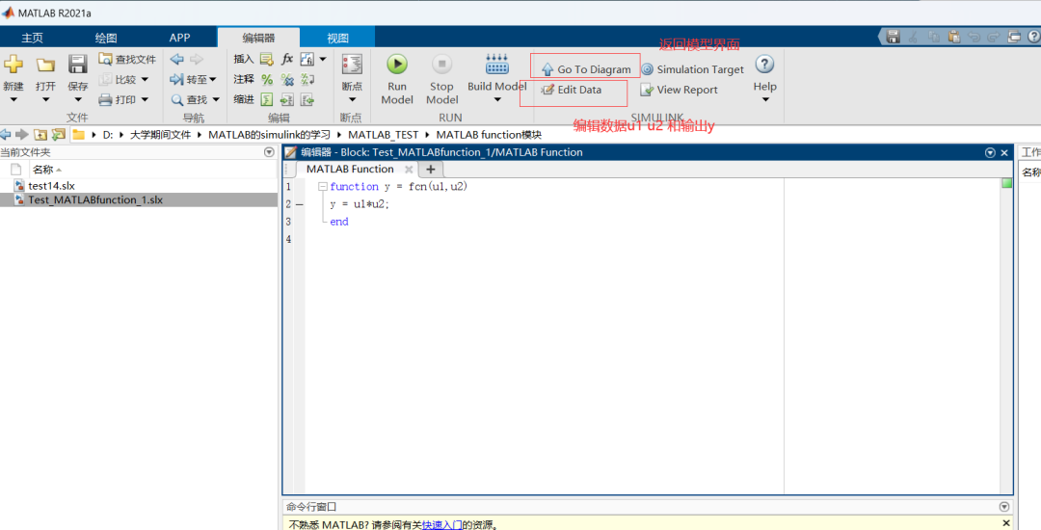The width and height of the screenshot is (1041, 530).
Task: Click the + new tab button in editor
Action: point(430,170)
